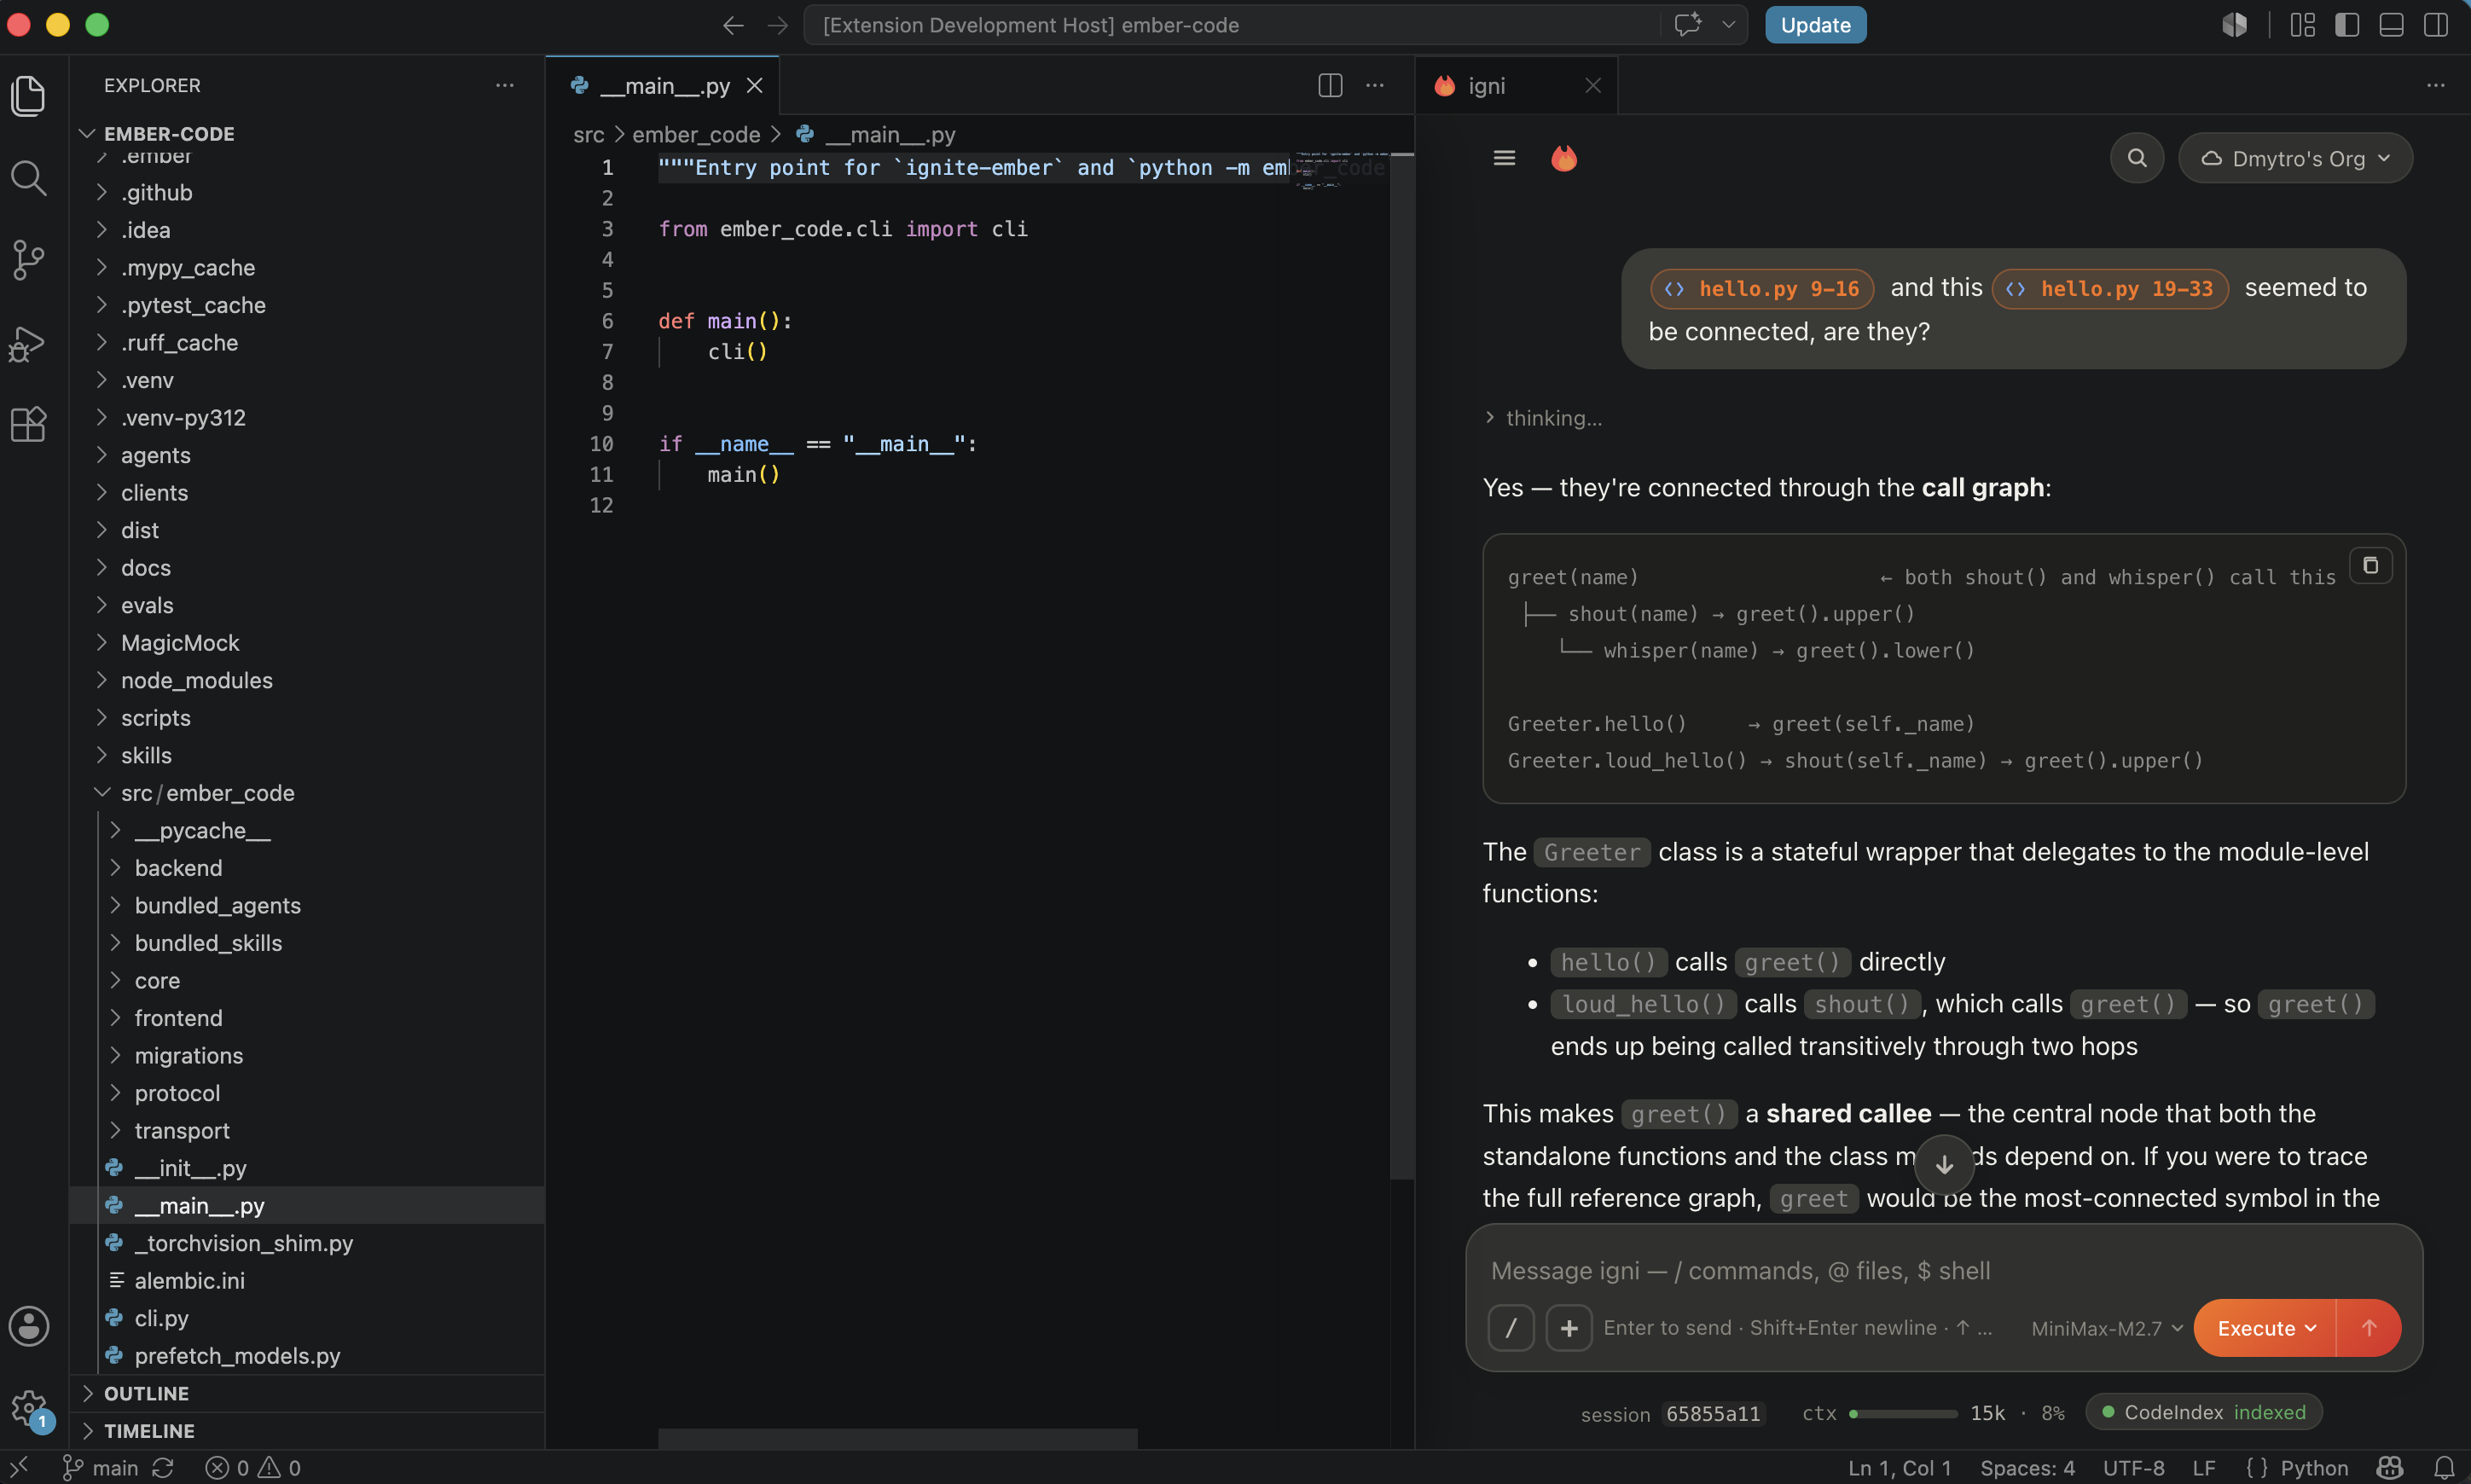Image resolution: width=2471 pixels, height=1484 pixels.
Task: Open the Dmytro's Org dropdown
Action: click(x=2295, y=158)
